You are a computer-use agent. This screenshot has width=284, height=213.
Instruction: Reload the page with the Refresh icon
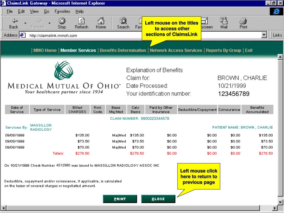pos(82,21)
